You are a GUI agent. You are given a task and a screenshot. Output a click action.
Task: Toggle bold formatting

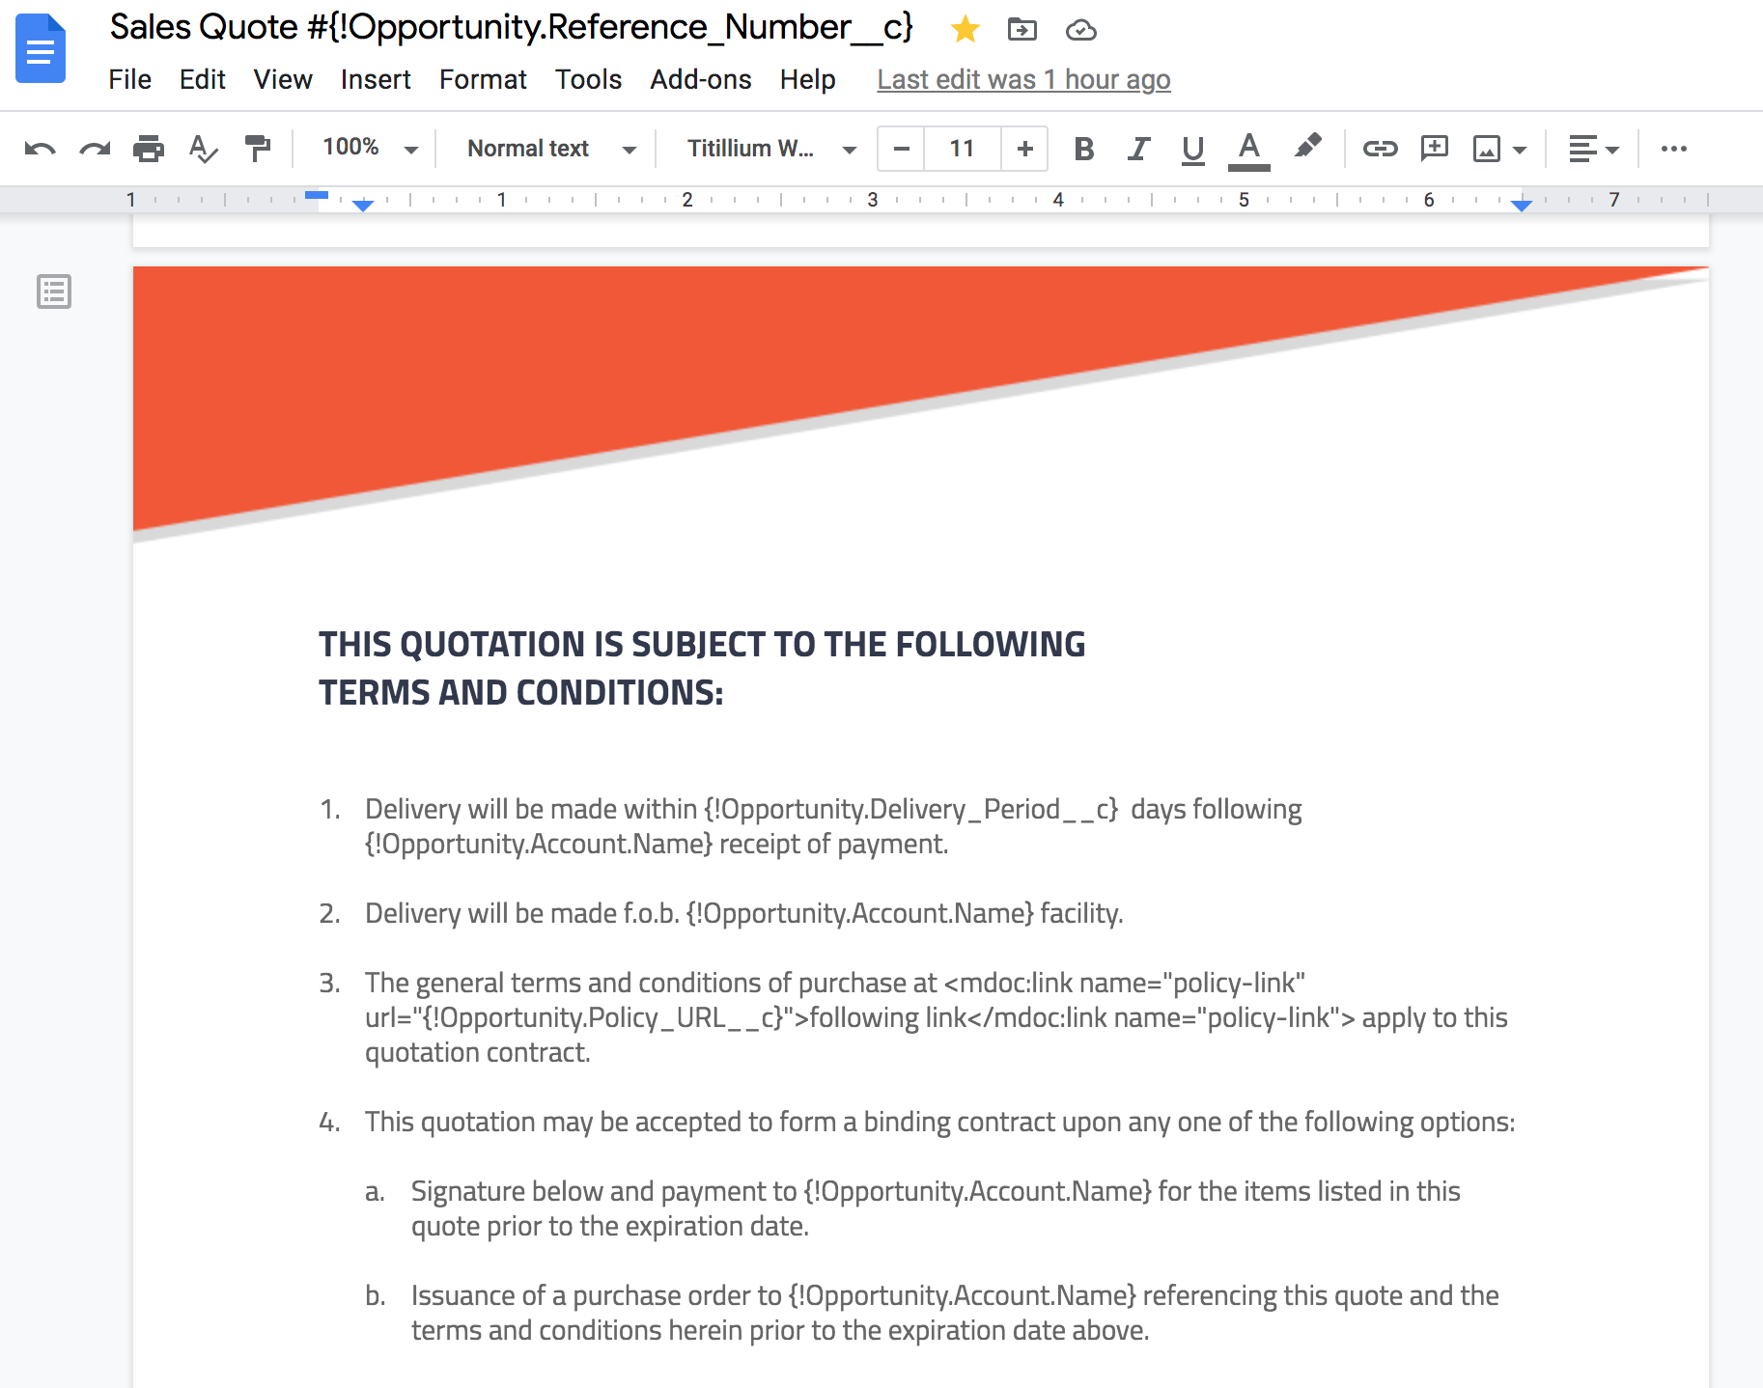point(1083,149)
